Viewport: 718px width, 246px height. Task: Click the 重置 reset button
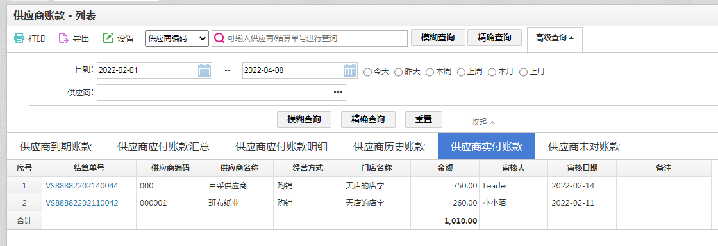(x=424, y=119)
